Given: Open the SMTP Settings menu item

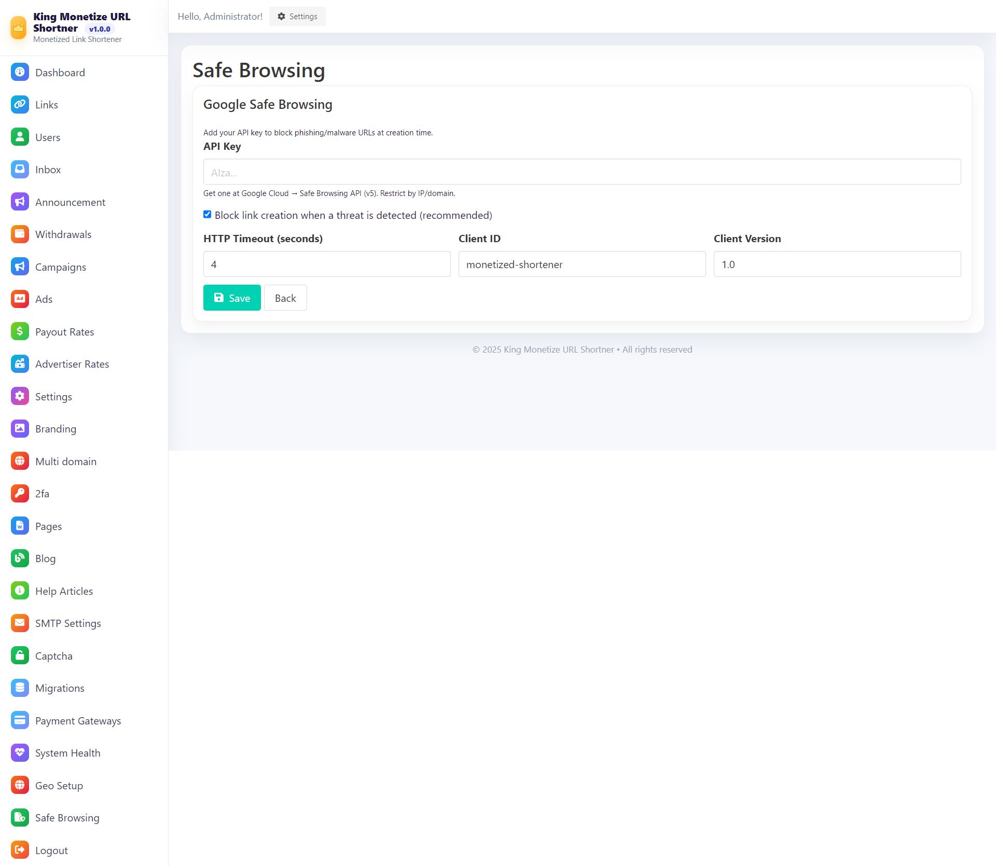Looking at the screenshot, I should click(68, 623).
